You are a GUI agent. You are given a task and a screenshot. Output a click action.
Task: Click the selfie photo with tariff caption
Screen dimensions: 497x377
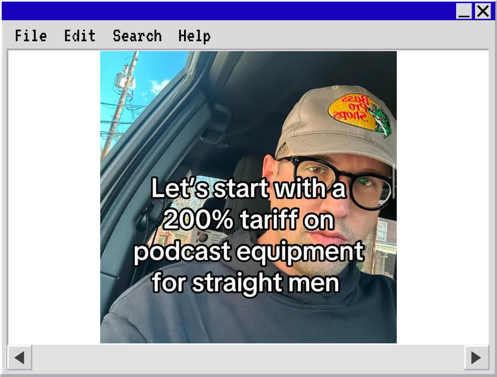pyautogui.click(x=248, y=197)
